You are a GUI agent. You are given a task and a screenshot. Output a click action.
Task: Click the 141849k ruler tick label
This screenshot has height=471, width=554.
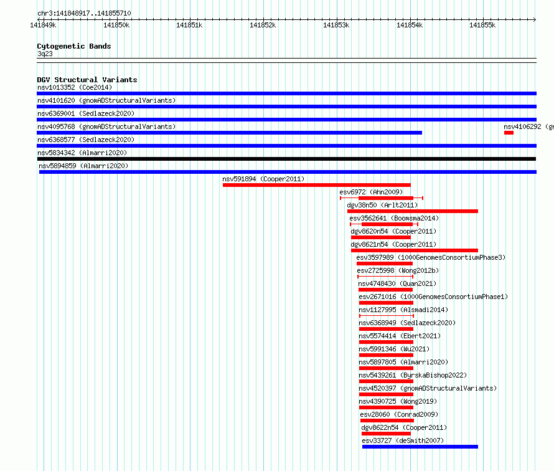pyautogui.click(x=43, y=25)
